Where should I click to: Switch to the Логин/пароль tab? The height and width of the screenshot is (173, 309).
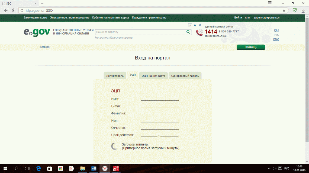(x=115, y=75)
